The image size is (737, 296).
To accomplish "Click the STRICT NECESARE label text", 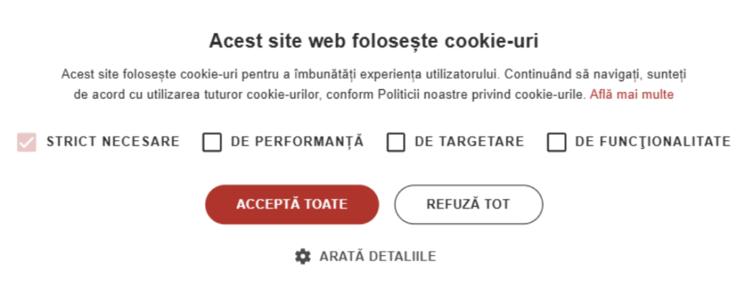I will pyautogui.click(x=113, y=142).
